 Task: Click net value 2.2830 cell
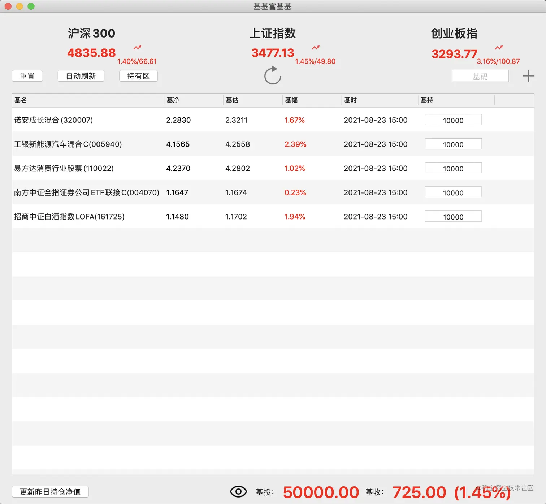coord(178,120)
